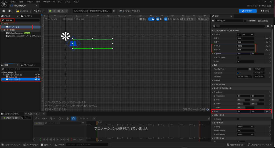Expand the Pivot property row
This screenshot has width=275, height=148.
213,111
